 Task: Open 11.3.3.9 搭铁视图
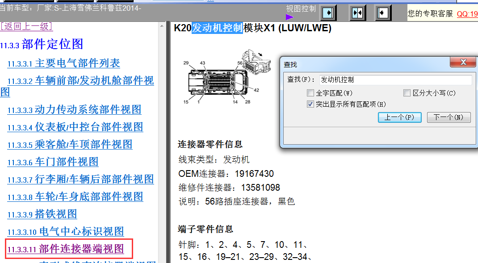tap(42, 213)
